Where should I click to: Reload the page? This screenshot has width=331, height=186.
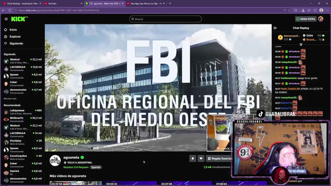tap(10, 10)
